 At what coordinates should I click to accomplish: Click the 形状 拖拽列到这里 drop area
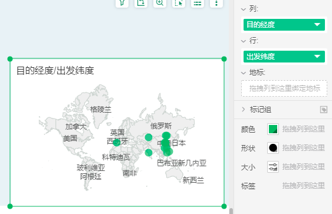click(304, 148)
